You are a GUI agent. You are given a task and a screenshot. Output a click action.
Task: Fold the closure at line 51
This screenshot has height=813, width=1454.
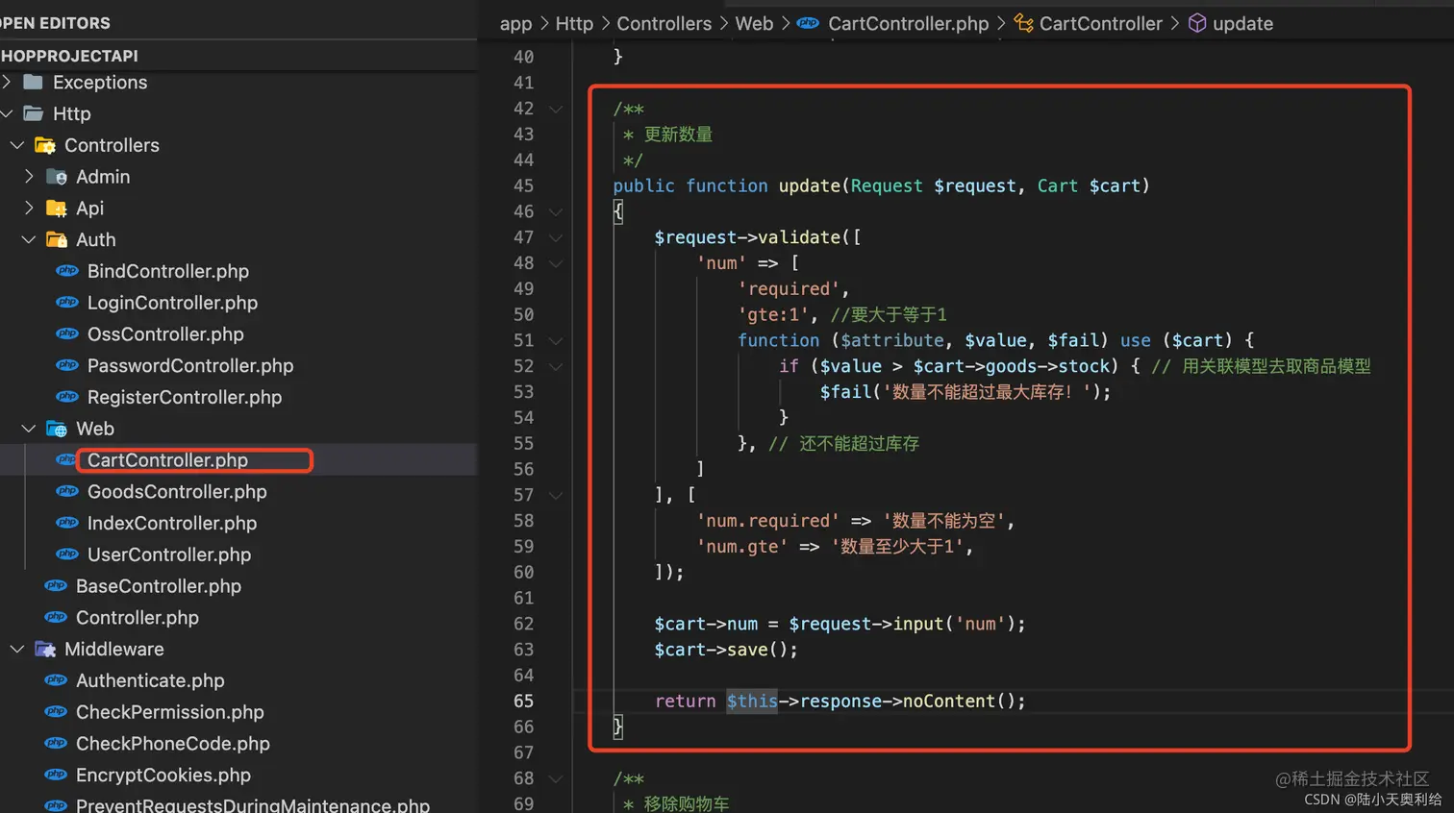(556, 340)
